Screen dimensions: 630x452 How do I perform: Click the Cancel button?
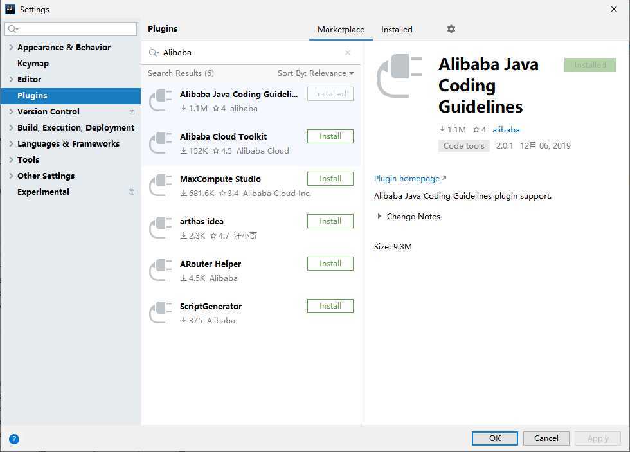click(546, 438)
